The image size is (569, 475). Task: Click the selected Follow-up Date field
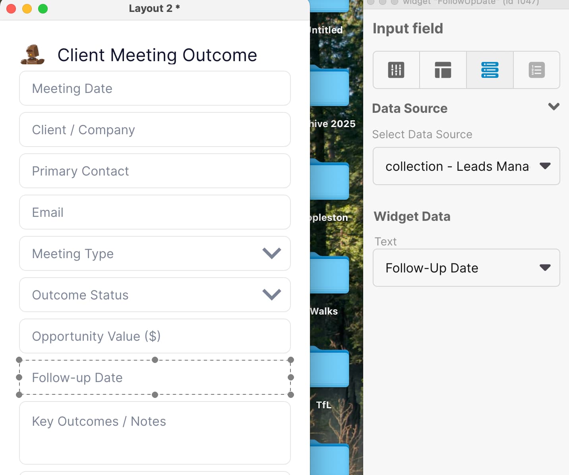point(155,377)
